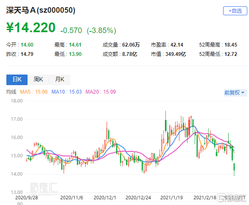Click the 2021/1/19 date axis label
Screen dimensions: 249x205
coord(171,197)
